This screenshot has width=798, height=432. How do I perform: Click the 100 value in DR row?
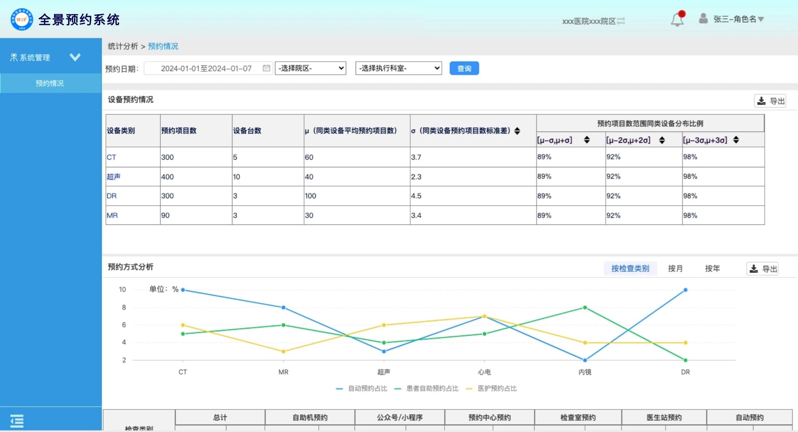click(310, 196)
